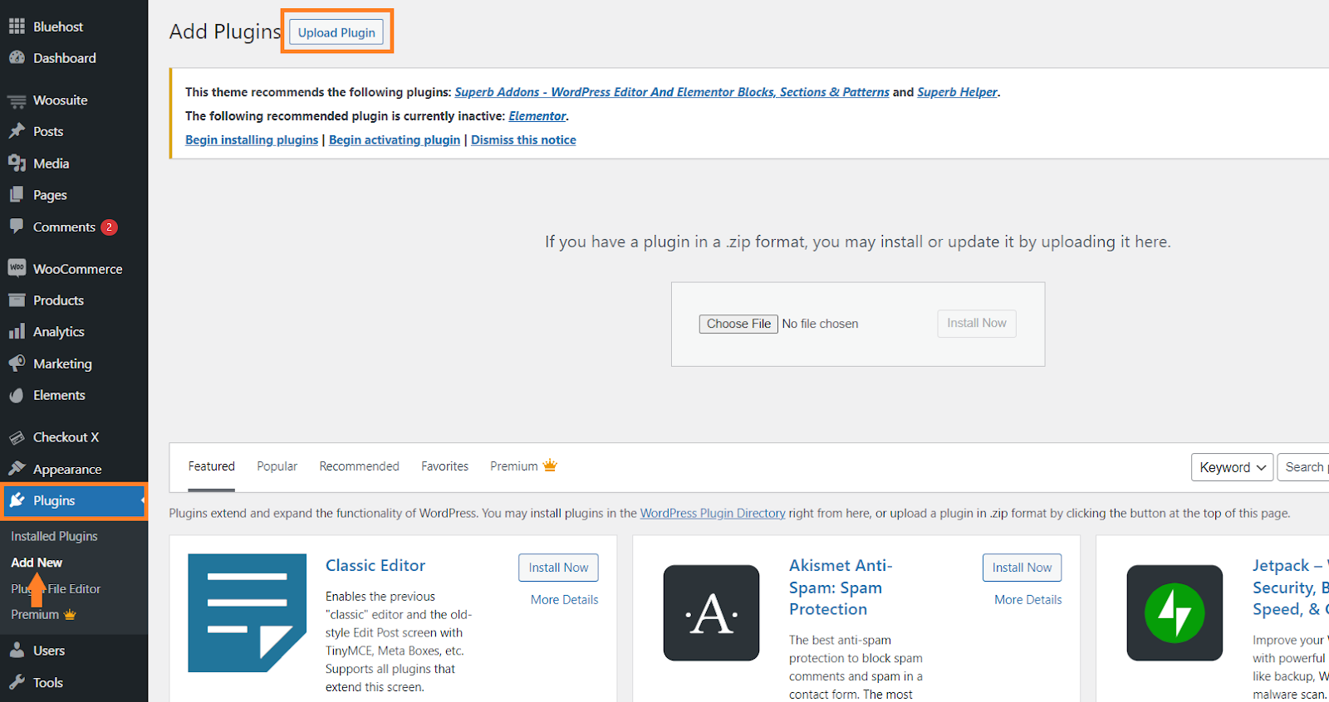Click the Appearance paintbrush icon
Viewport: 1329px width, 702px height.
(17, 469)
